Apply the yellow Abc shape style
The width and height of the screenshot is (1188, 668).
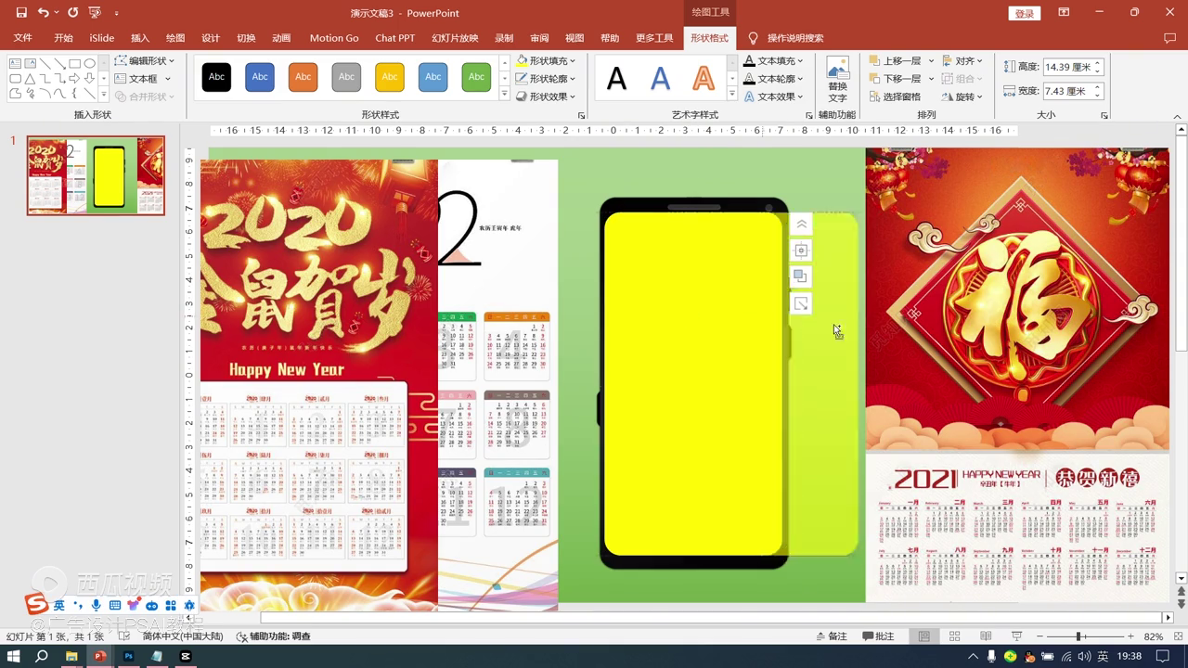coord(390,77)
